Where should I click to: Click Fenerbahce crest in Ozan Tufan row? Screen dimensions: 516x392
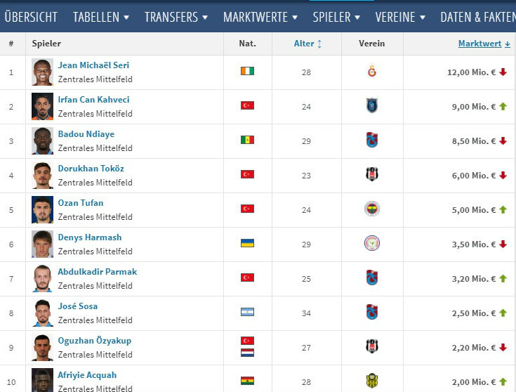372,209
